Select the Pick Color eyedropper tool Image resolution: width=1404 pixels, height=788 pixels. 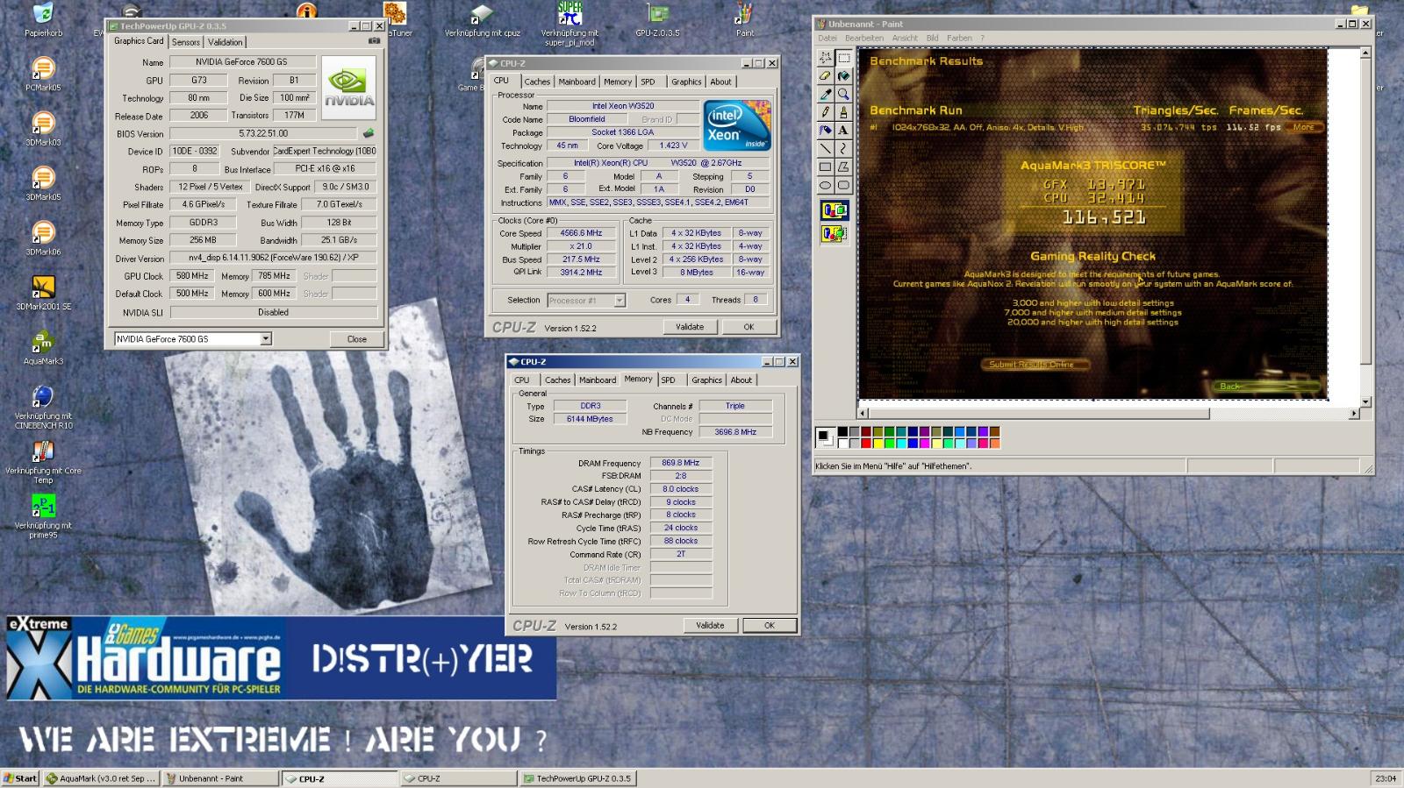coord(825,94)
